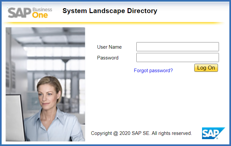This screenshot has height=146, width=231.
Task: Click the User Name label
Action: coord(109,47)
